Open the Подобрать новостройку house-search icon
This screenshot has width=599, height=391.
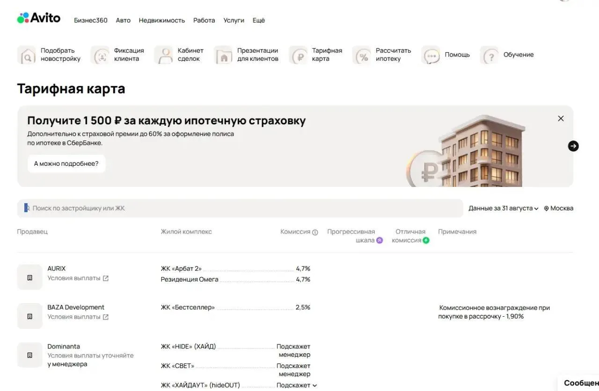pyautogui.click(x=27, y=55)
